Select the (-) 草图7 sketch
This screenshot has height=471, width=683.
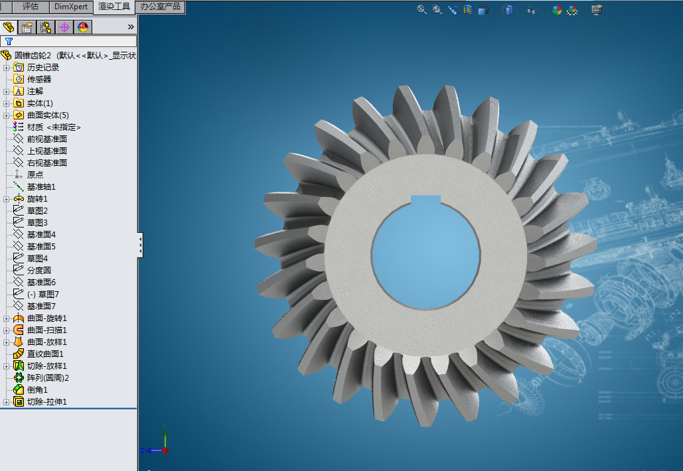point(37,295)
